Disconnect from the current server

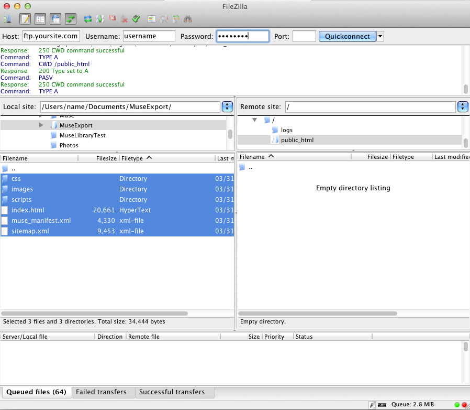[x=124, y=19]
